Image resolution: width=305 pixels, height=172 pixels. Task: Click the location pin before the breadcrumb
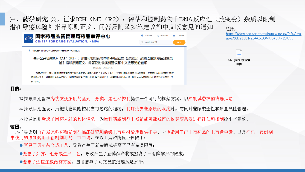tap(29, 51)
